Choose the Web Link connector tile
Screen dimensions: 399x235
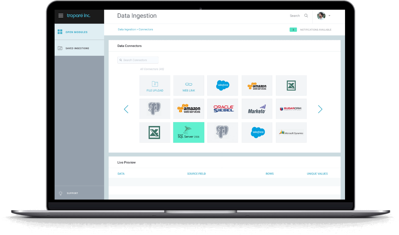[189, 85]
